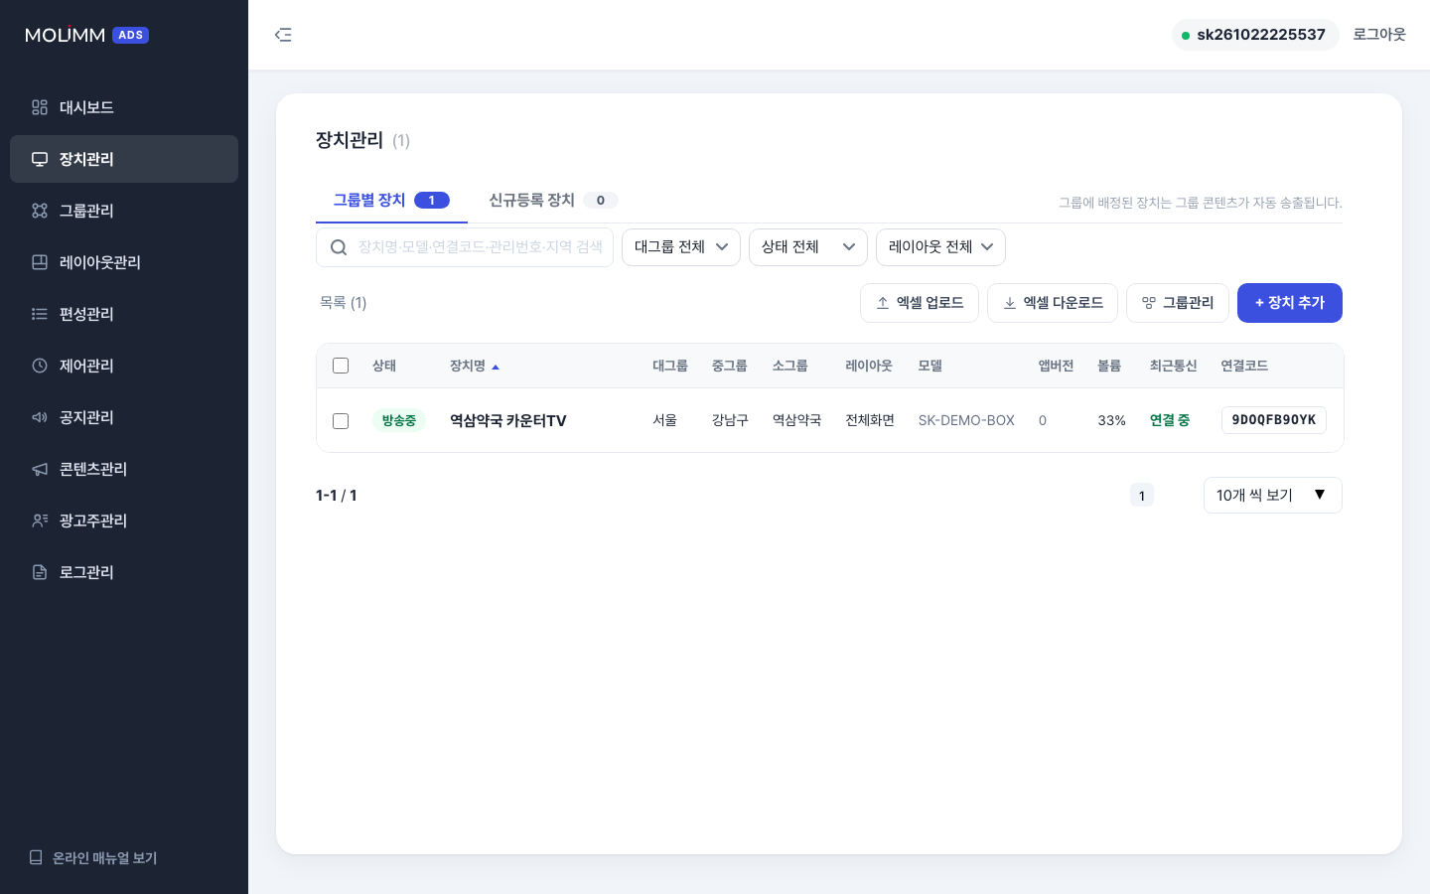Click the SK-DEMO-BOX model cell
Image resolution: width=1430 pixels, height=894 pixels.
[x=966, y=420]
